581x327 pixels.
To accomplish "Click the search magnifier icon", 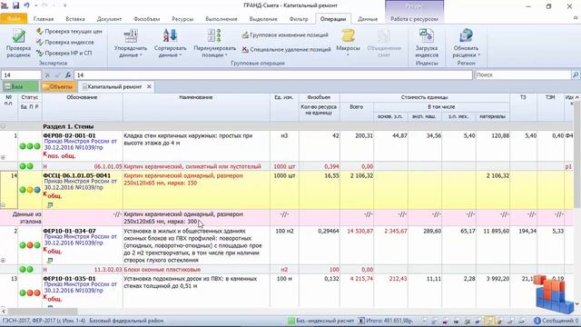I will [576, 74].
